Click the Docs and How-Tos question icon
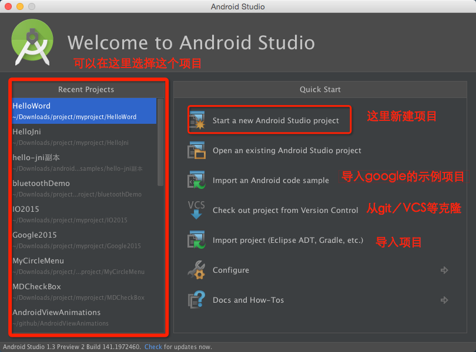 click(196, 300)
